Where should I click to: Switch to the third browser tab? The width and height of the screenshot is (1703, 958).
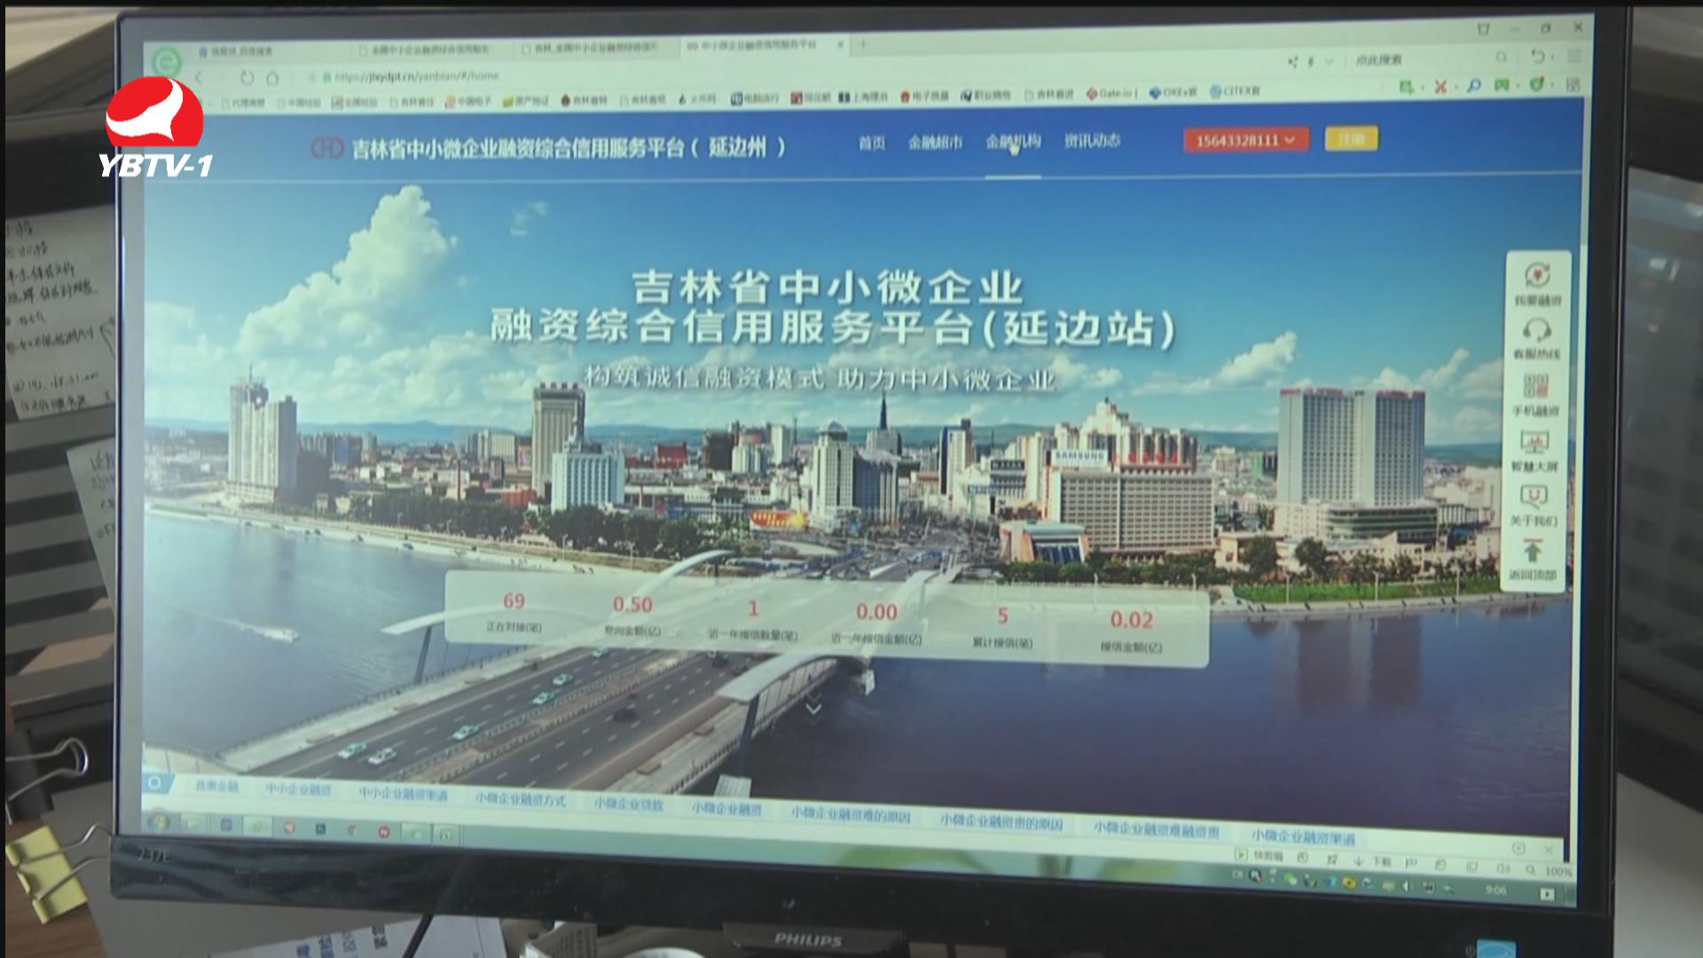click(x=596, y=48)
